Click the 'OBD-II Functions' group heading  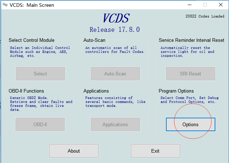[x=26, y=91]
